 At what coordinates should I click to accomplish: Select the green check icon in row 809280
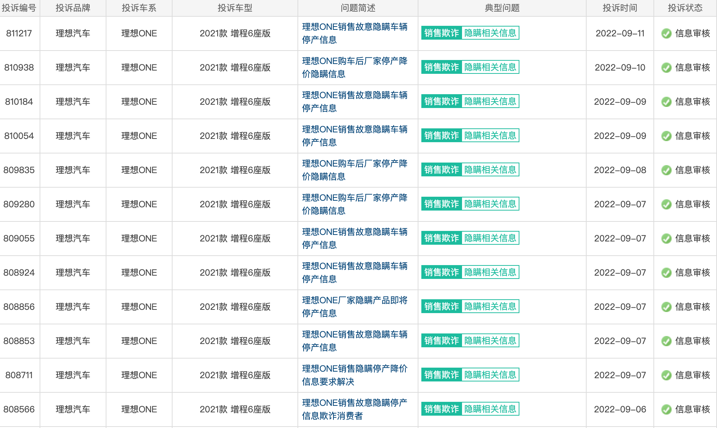point(666,204)
